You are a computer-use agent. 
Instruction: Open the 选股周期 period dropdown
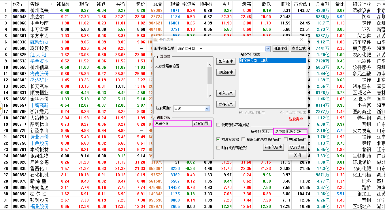[x=207, y=109]
